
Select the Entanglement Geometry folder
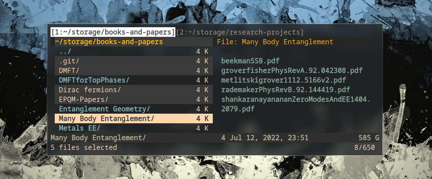[x=104, y=109]
